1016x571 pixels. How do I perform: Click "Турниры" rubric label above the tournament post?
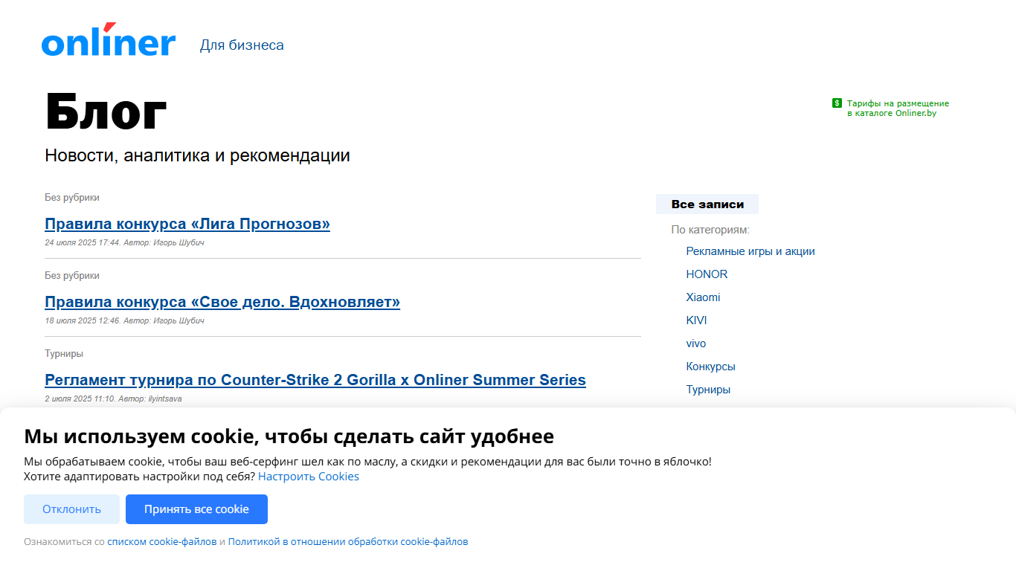(64, 354)
